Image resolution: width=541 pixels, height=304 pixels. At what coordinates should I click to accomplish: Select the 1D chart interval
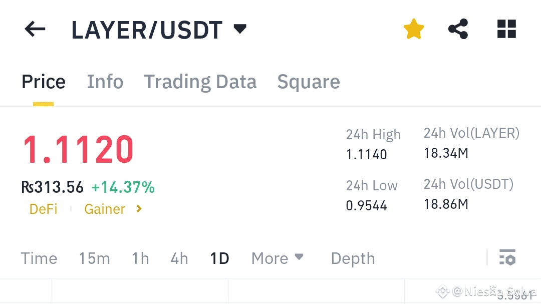(220, 258)
